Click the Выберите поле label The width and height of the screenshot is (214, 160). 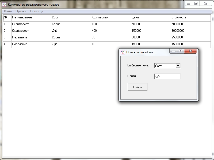[138, 65]
